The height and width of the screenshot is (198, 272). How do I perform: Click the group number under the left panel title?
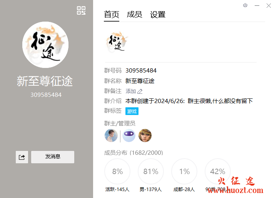pyautogui.click(x=46, y=95)
